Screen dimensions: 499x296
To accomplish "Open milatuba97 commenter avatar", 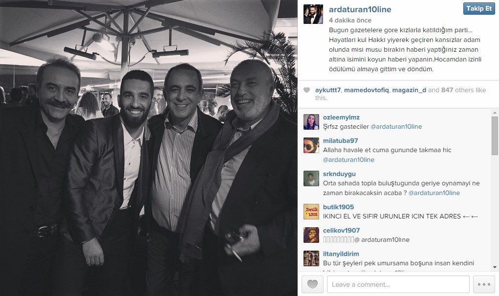I will (x=311, y=145).
